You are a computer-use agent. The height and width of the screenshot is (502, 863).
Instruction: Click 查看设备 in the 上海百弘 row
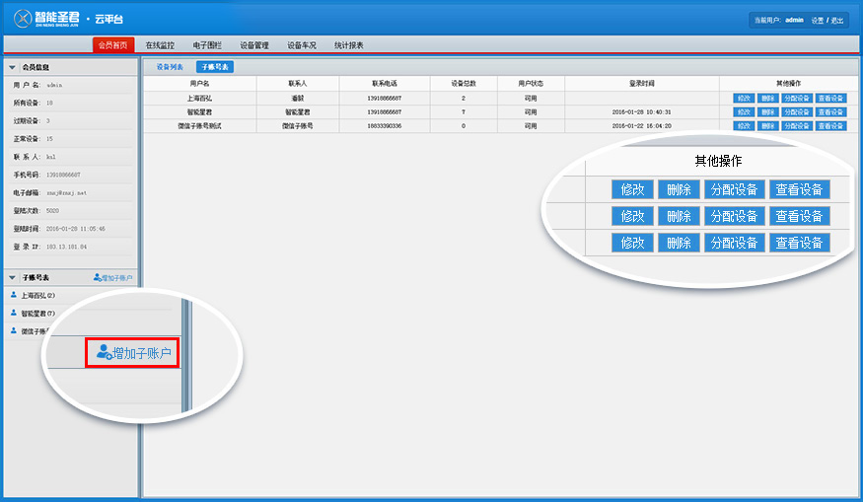(x=831, y=99)
